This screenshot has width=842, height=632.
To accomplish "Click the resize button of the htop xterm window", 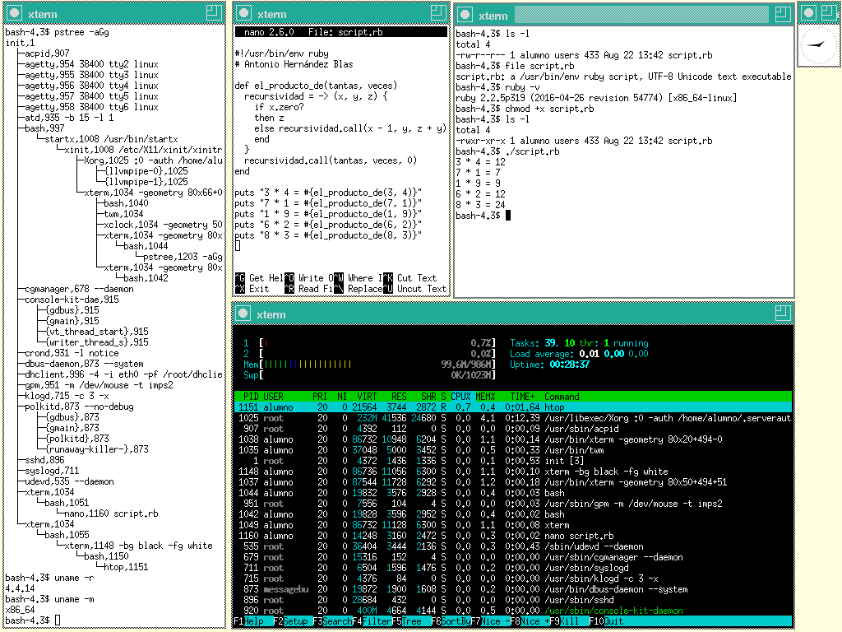I will [782, 313].
